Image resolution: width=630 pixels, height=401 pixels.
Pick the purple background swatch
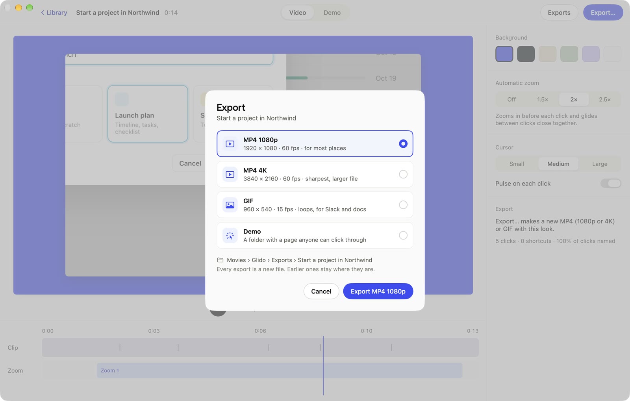tap(504, 54)
